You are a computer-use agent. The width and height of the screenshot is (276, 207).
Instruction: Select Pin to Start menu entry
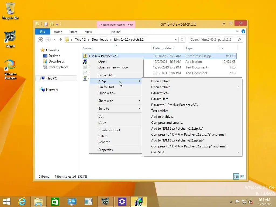click(x=106, y=87)
